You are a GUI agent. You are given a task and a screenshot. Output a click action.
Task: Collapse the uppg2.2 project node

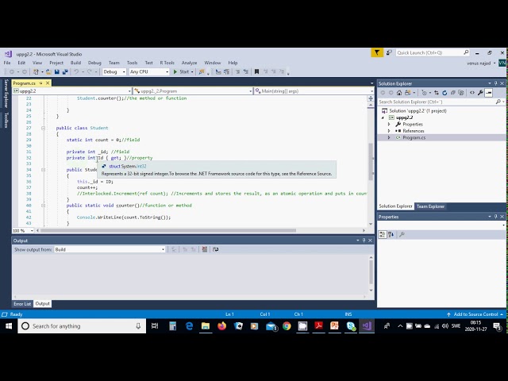coord(383,117)
